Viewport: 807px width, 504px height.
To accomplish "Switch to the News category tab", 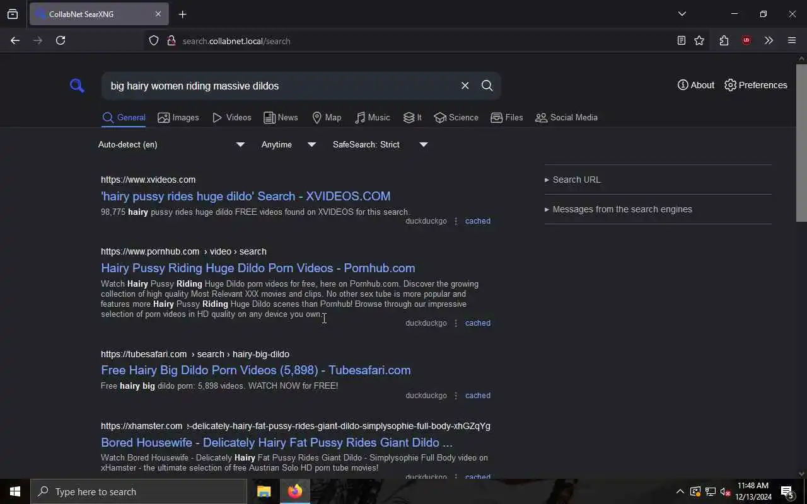I will pos(281,118).
